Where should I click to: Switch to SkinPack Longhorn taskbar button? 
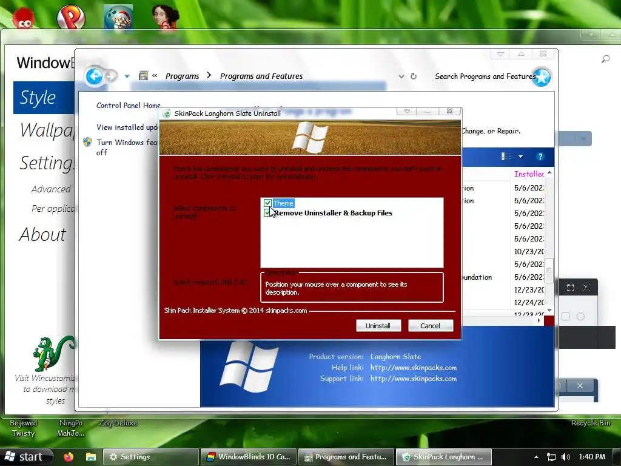click(x=443, y=457)
